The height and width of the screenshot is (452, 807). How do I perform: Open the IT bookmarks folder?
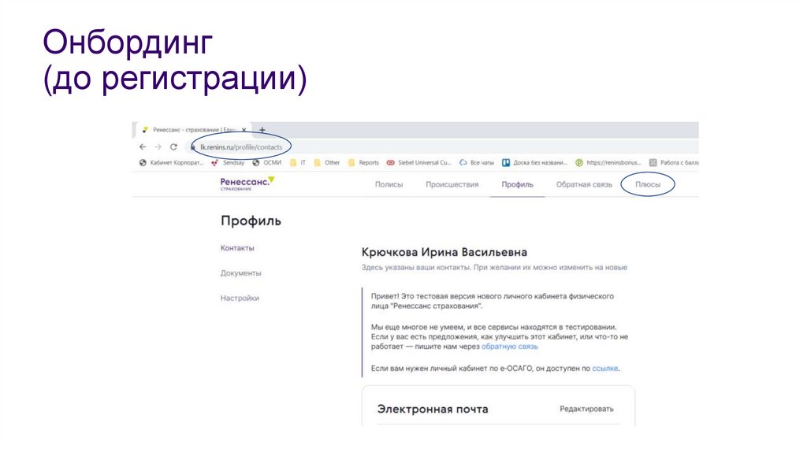click(x=297, y=162)
